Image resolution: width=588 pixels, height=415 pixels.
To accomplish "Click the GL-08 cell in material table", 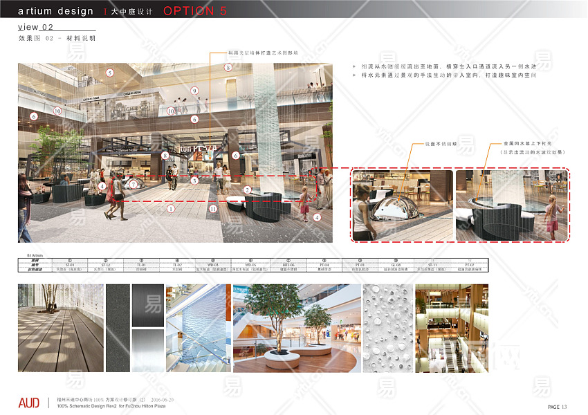I will pyautogui.click(x=396, y=265).
